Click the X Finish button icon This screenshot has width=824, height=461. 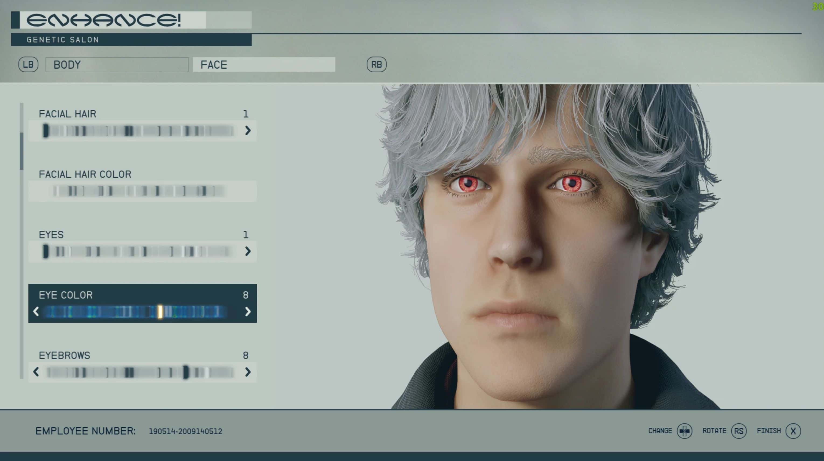pos(793,431)
